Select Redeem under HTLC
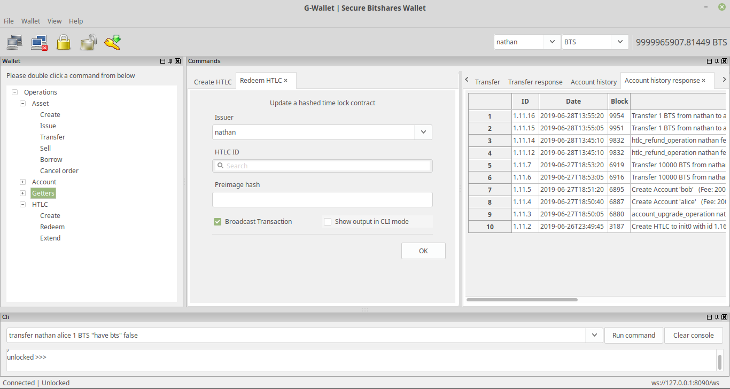Screen dimensions: 730x389 (52, 227)
